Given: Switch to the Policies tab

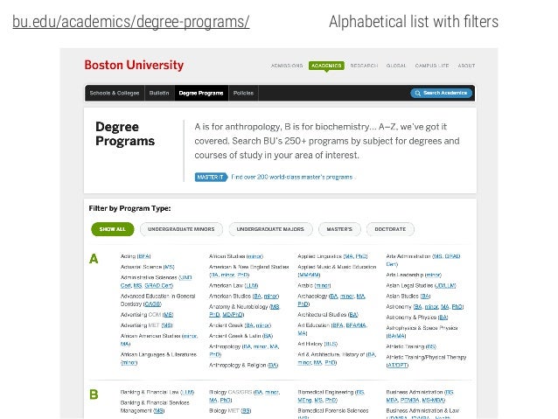Looking at the screenshot, I should tap(243, 93).
